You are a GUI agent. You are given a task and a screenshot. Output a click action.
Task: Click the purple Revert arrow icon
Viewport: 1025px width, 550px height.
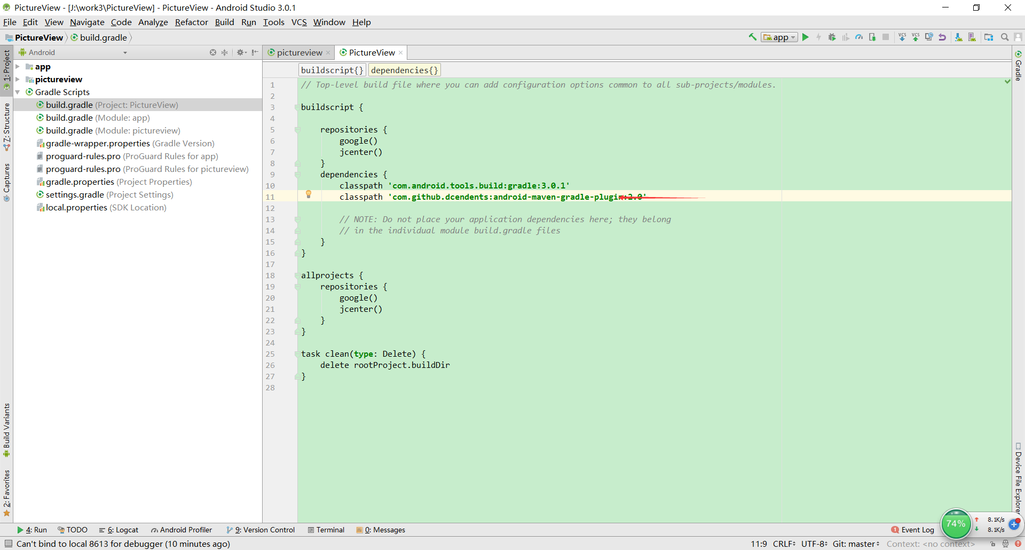point(942,37)
